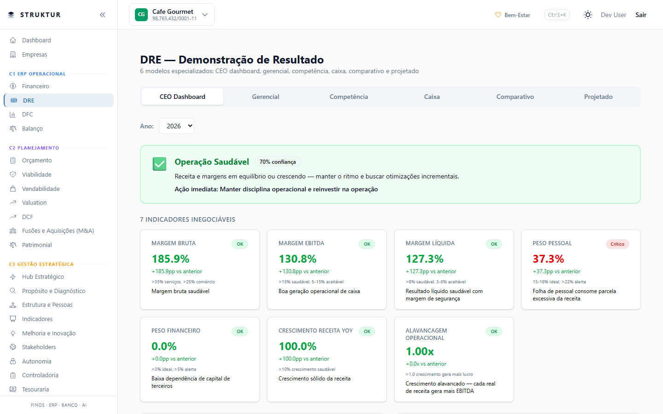Open Empresas building icon

pos(13,54)
